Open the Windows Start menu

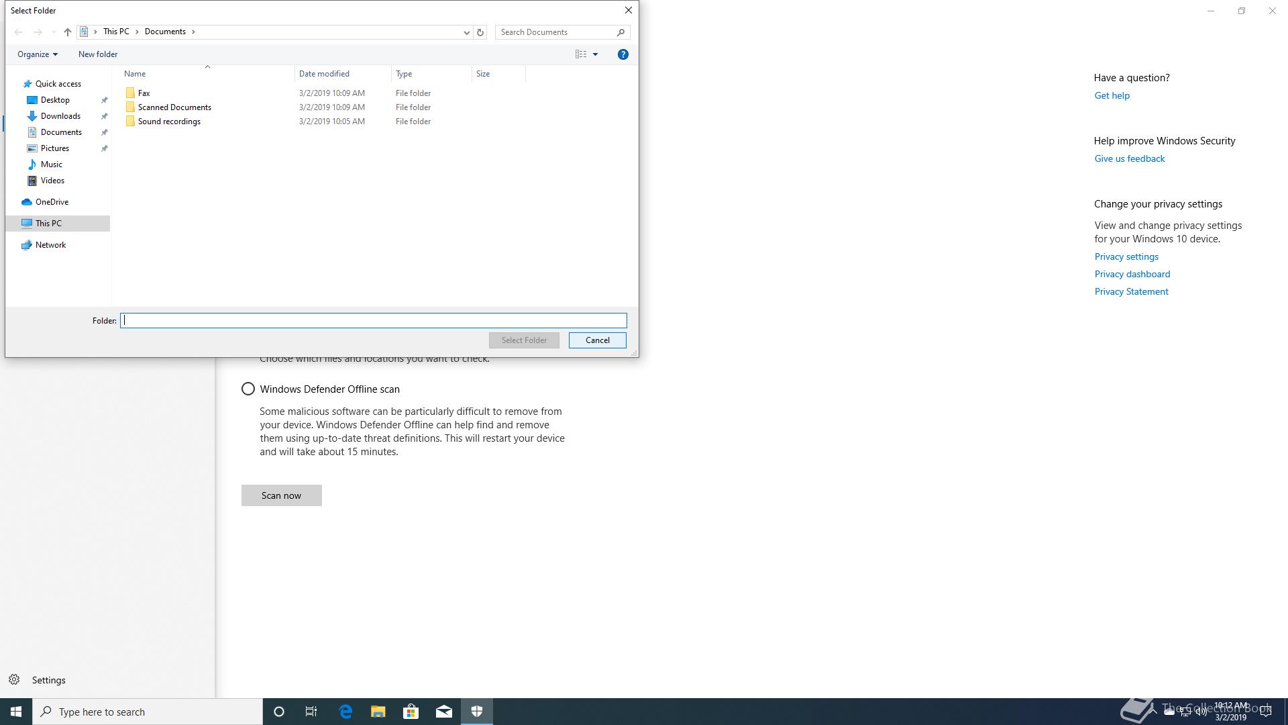click(x=16, y=712)
